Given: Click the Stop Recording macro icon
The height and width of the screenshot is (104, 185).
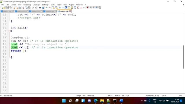Looking at the screenshot, I should (x=90, y=8).
